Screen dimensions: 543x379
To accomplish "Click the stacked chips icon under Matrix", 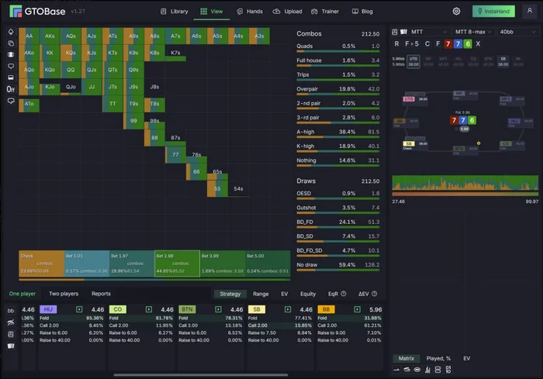I will tap(407, 370).
